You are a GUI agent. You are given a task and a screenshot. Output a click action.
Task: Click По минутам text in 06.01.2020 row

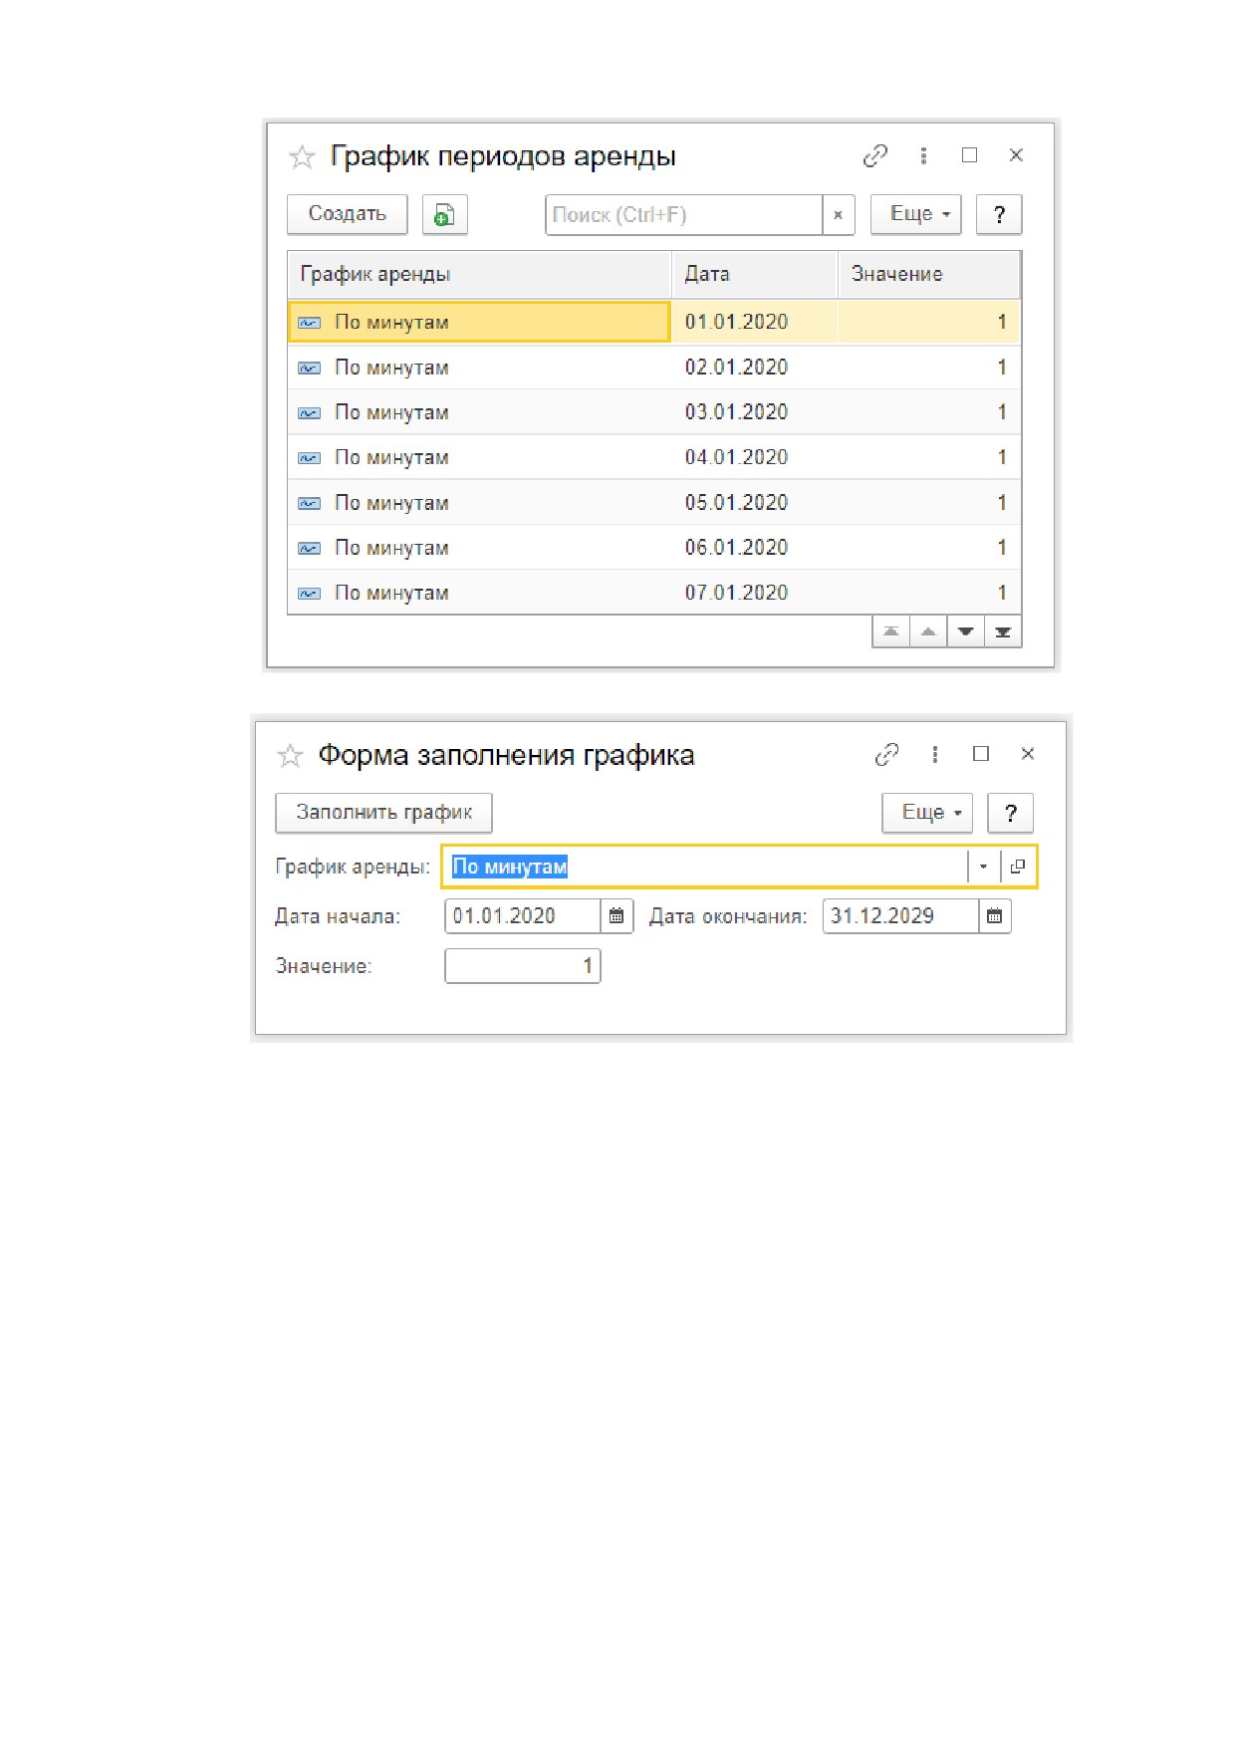point(391,548)
